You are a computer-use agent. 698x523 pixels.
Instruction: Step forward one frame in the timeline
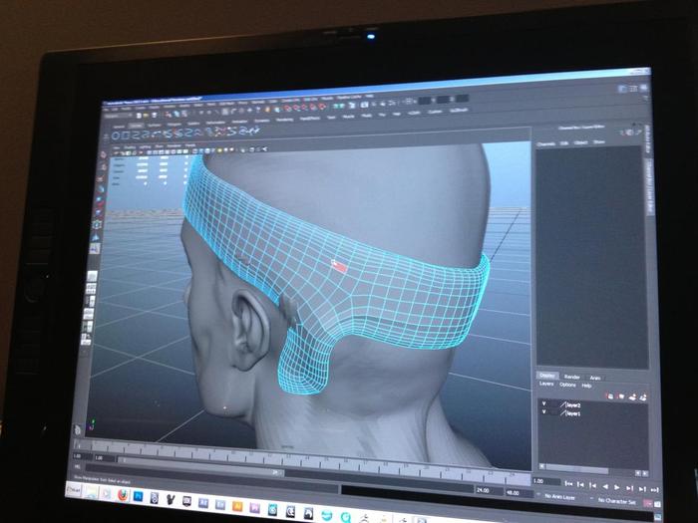(x=642, y=489)
